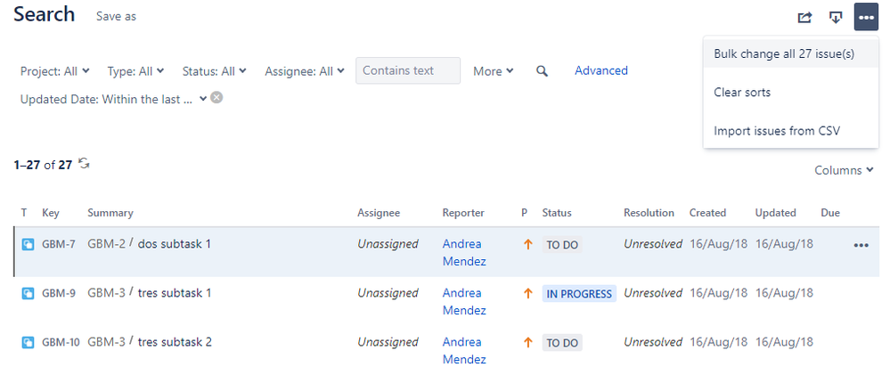The image size is (890, 375).
Task: Open the Status: All filter dropdown
Action: 214,71
